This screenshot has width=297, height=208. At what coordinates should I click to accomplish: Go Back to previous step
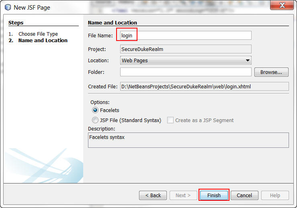pos(153,196)
